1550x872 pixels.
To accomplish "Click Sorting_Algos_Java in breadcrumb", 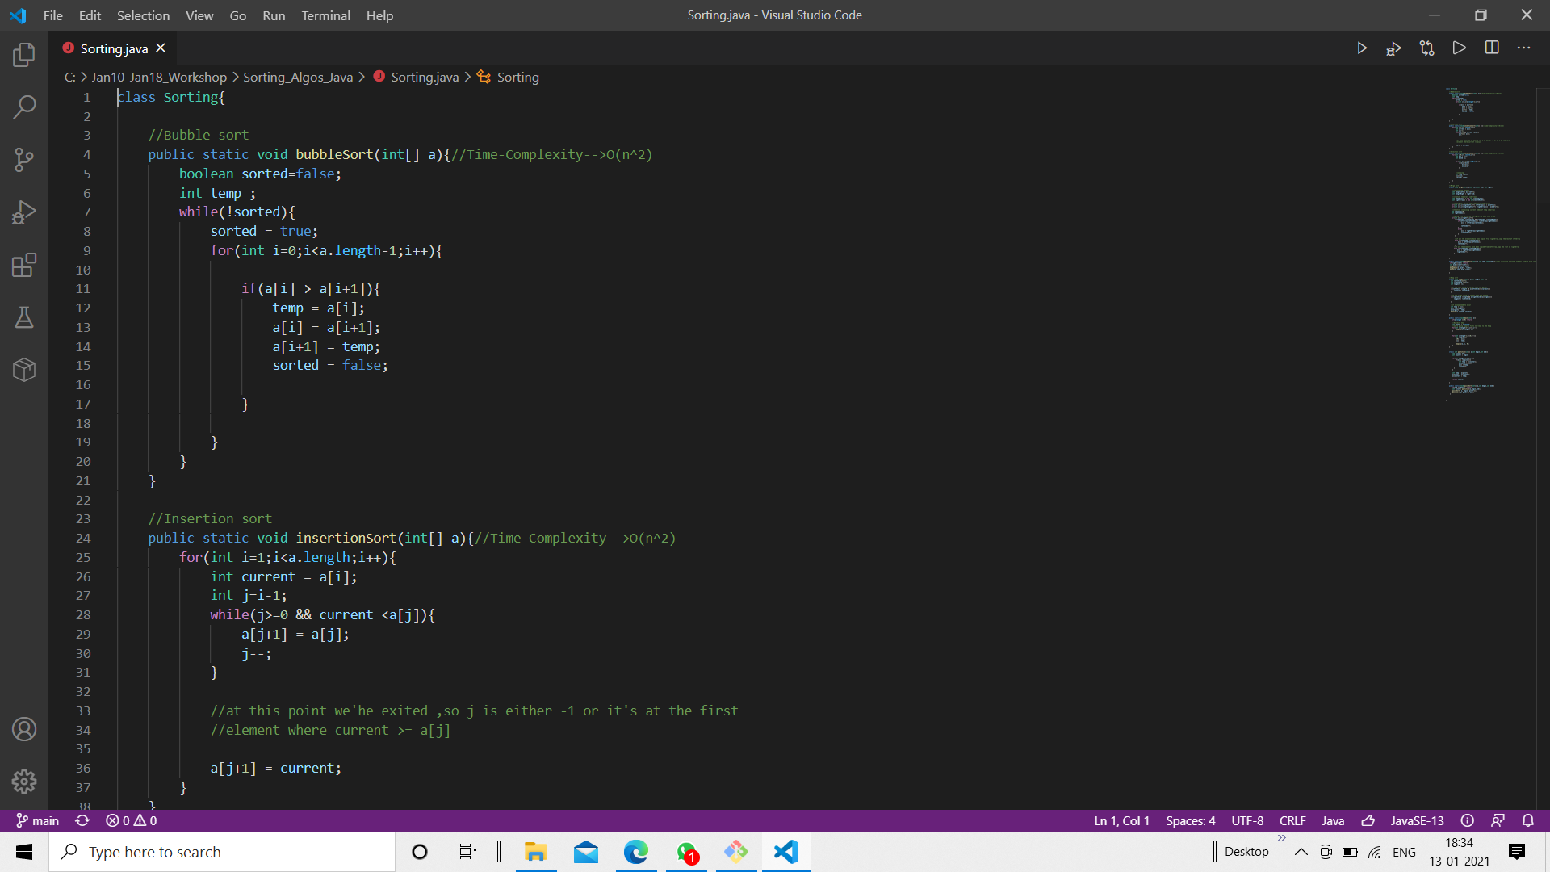I will [x=297, y=77].
